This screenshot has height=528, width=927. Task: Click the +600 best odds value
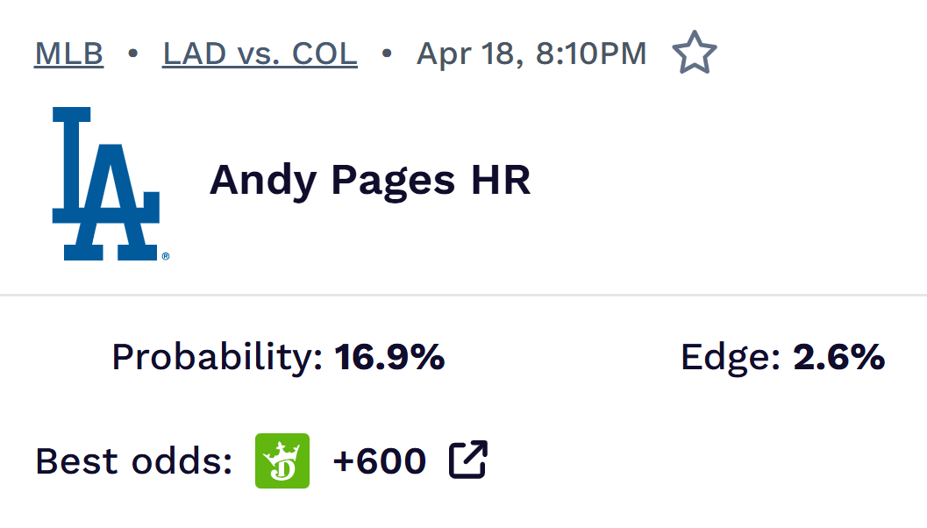(x=380, y=460)
